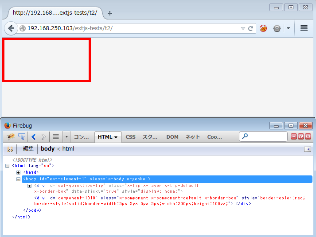The height and width of the screenshot is (237, 316).
Task: Click the Firebug search box
Action: click(x=263, y=136)
